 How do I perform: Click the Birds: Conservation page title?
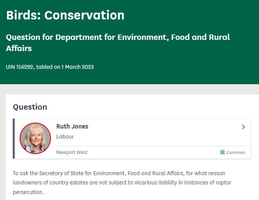point(65,15)
